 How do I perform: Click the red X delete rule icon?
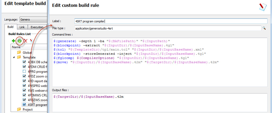[x=26, y=41]
